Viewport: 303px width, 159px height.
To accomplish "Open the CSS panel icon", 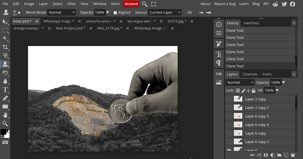I will 219,74.
